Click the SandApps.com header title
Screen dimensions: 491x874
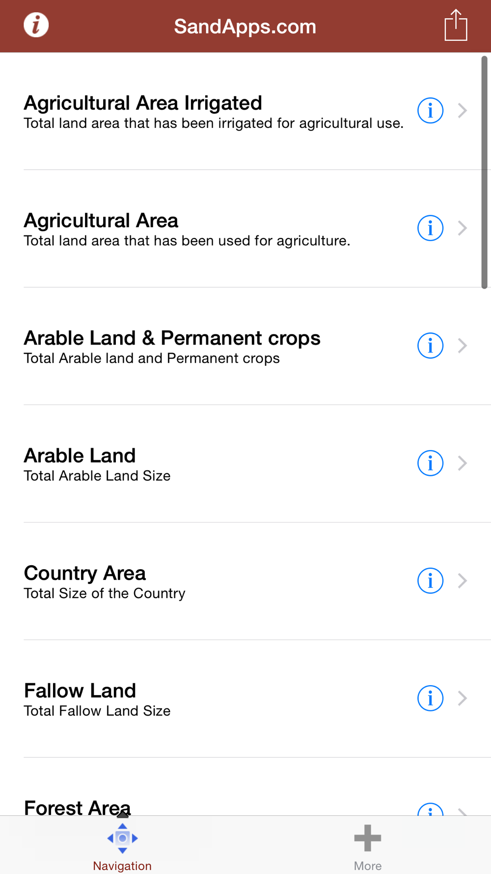[245, 27]
